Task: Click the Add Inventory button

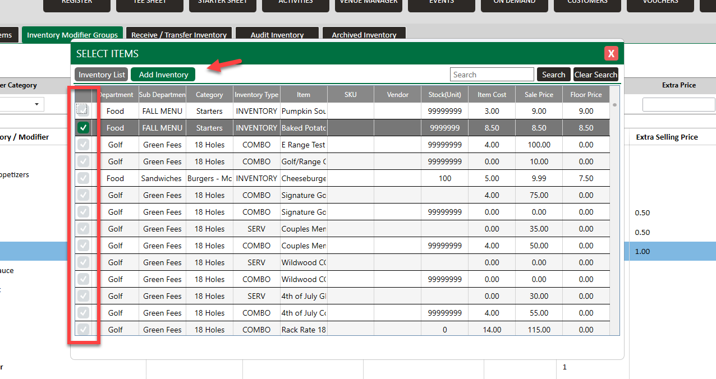Action: click(163, 75)
